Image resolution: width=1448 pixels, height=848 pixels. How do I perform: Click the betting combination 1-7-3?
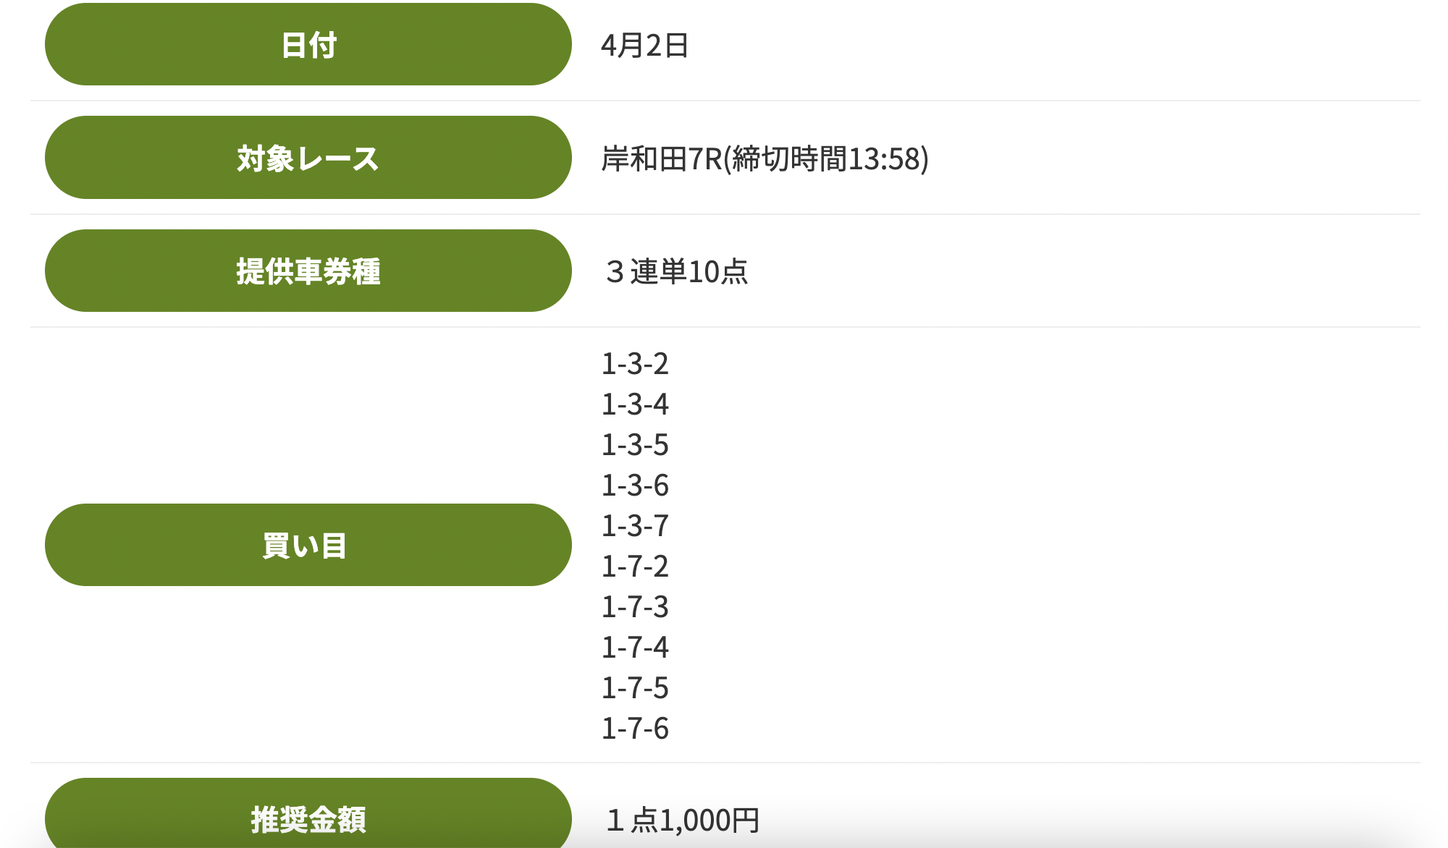(x=635, y=607)
